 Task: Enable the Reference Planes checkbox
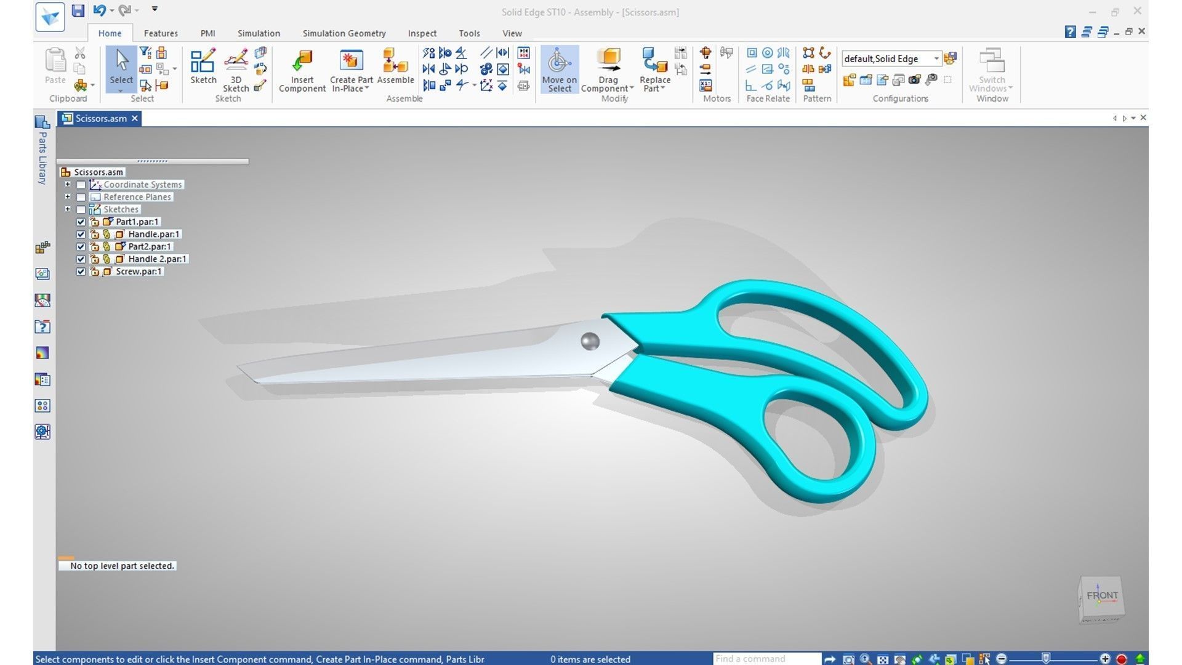point(81,197)
